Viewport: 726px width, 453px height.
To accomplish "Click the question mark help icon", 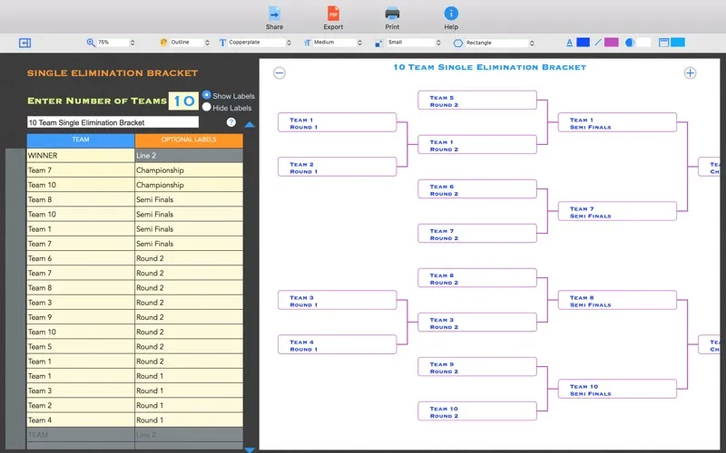I will pyautogui.click(x=231, y=122).
